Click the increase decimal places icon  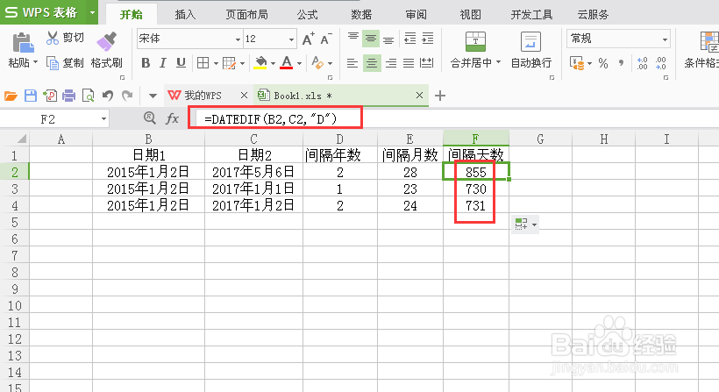tap(643, 63)
